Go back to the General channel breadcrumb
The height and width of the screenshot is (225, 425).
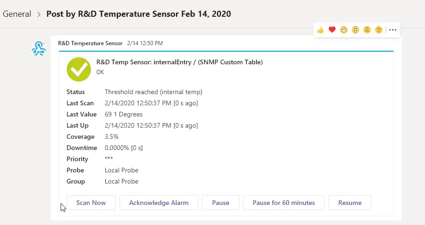point(17,14)
